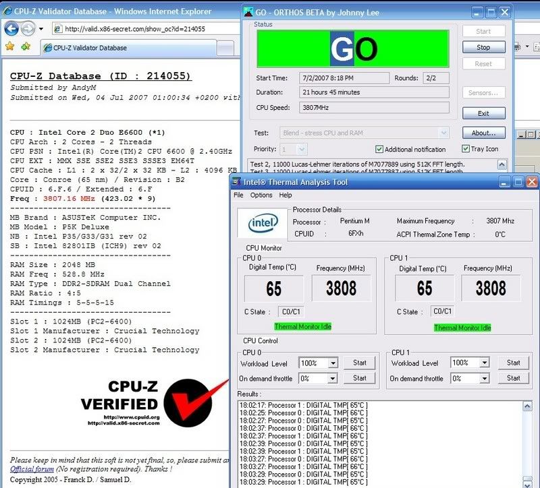Click the Add to Favorites star-plus icon

(x=26, y=46)
